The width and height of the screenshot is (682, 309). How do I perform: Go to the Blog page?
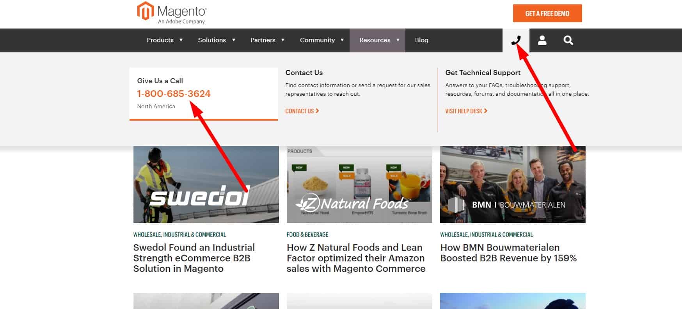tap(421, 40)
